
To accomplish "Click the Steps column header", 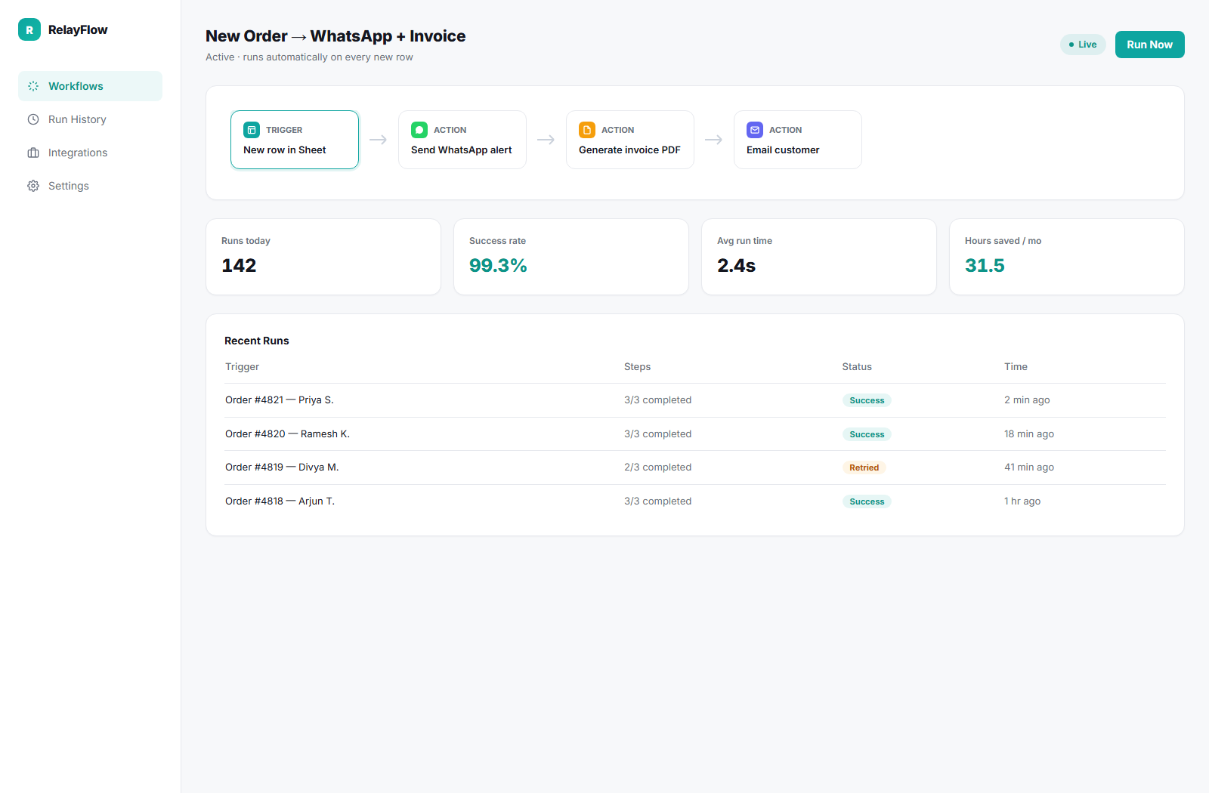I will coord(637,367).
